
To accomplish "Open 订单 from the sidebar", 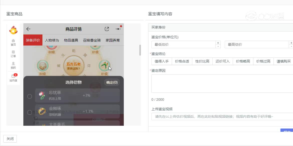I will (x=13, y=54).
